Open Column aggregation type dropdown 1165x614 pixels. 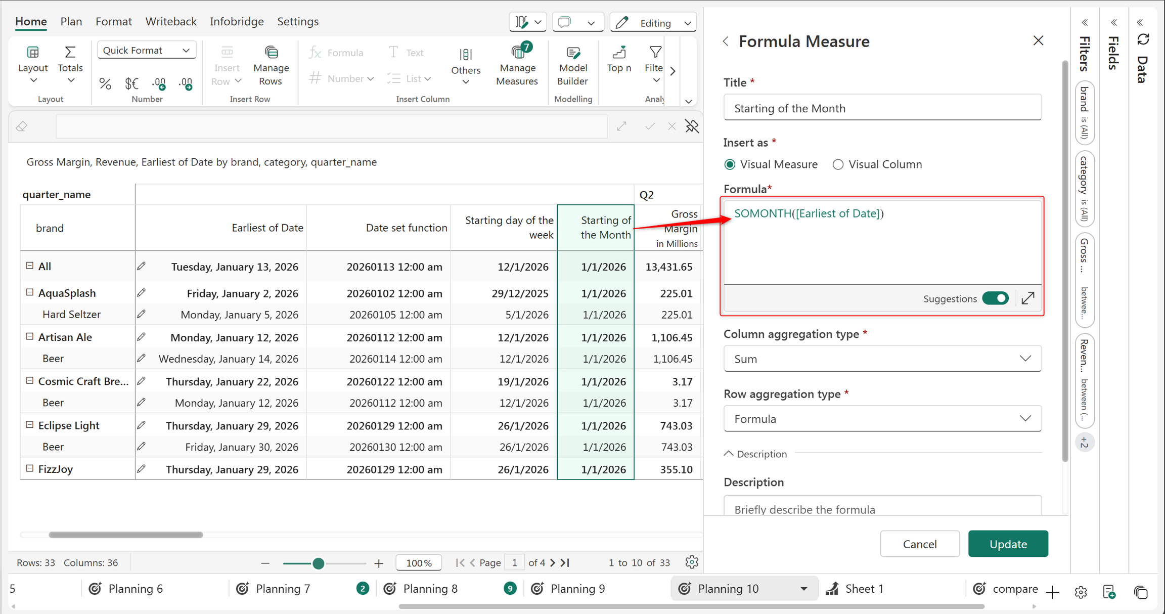click(882, 359)
